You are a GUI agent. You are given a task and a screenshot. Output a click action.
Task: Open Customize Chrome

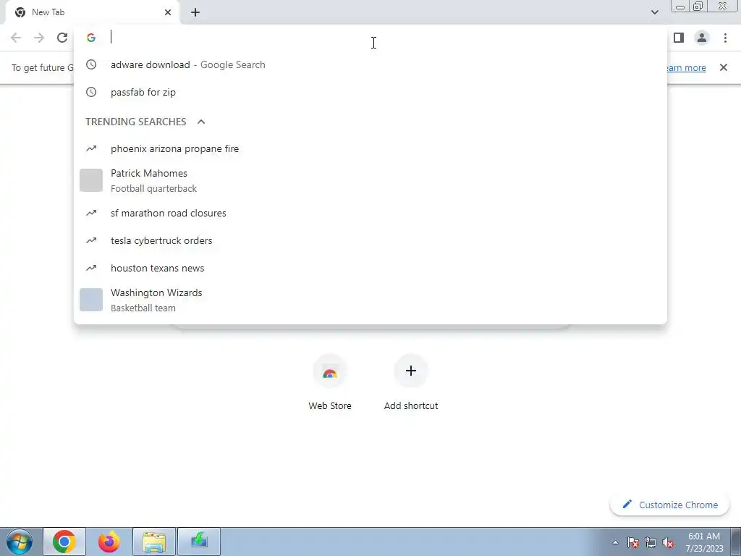[669, 505]
